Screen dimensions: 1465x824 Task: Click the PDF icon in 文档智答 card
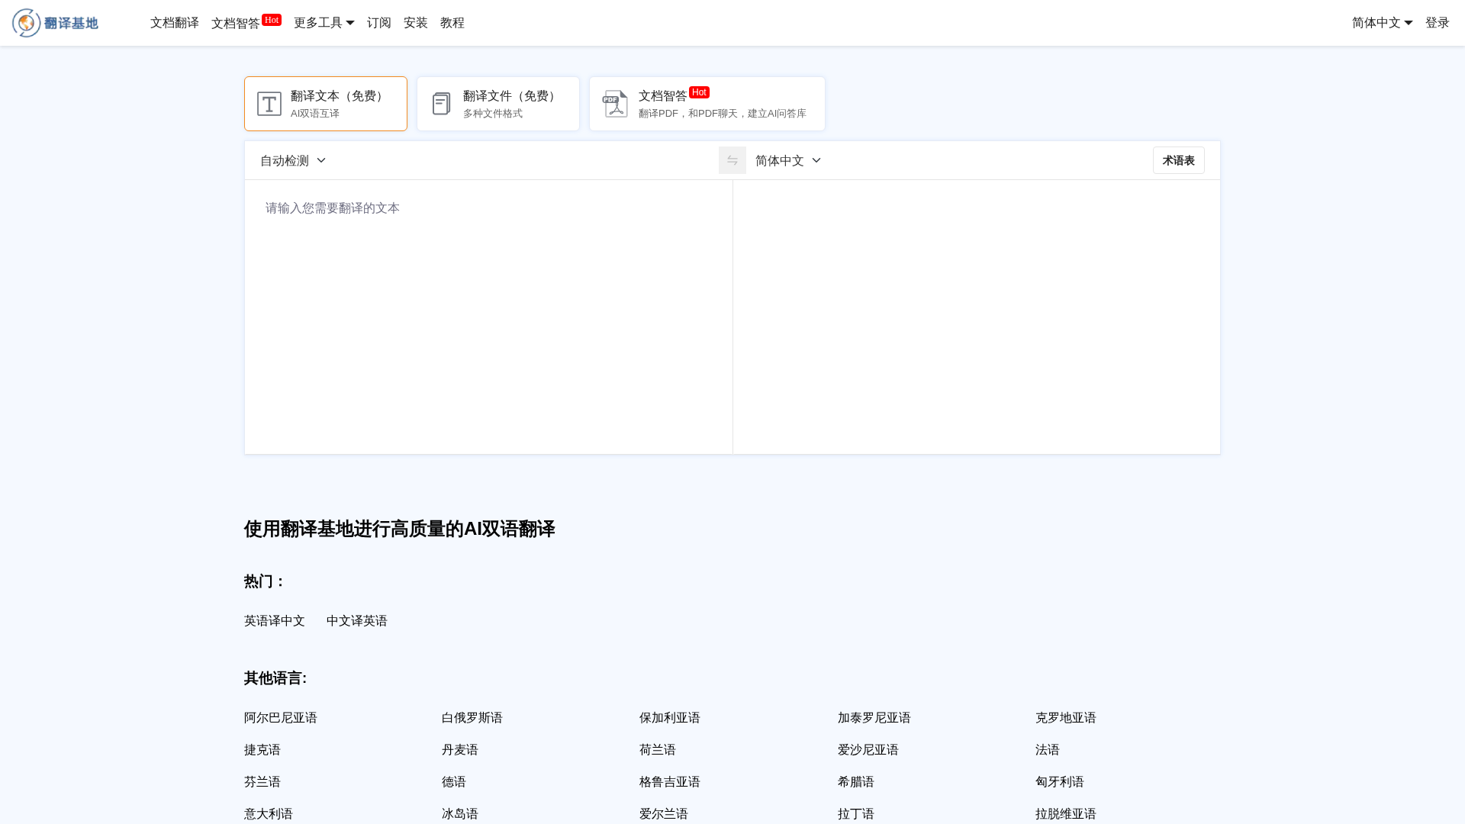click(615, 104)
